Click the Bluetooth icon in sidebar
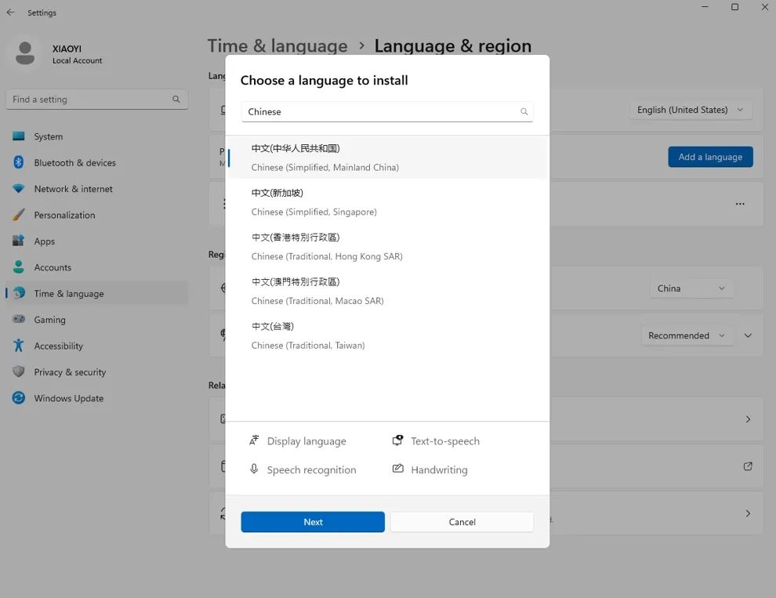Image resolution: width=776 pixels, height=598 pixels. (x=18, y=162)
